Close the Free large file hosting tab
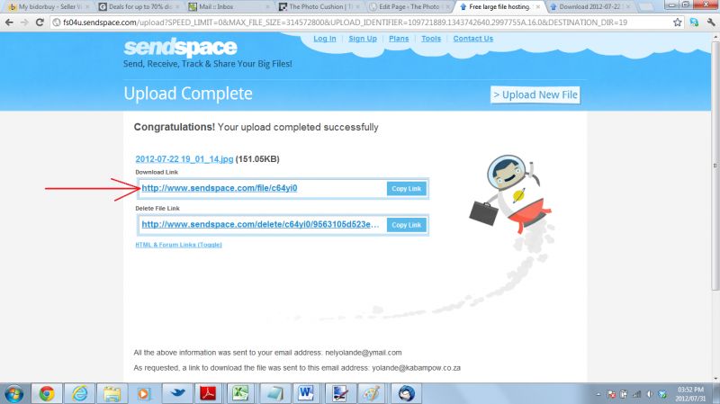This screenshot has height=404, width=720. pyautogui.click(x=537, y=7)
